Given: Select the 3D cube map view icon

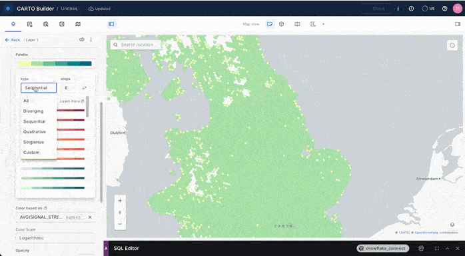Looking at the screenshot, I should (x=281, y=24).
